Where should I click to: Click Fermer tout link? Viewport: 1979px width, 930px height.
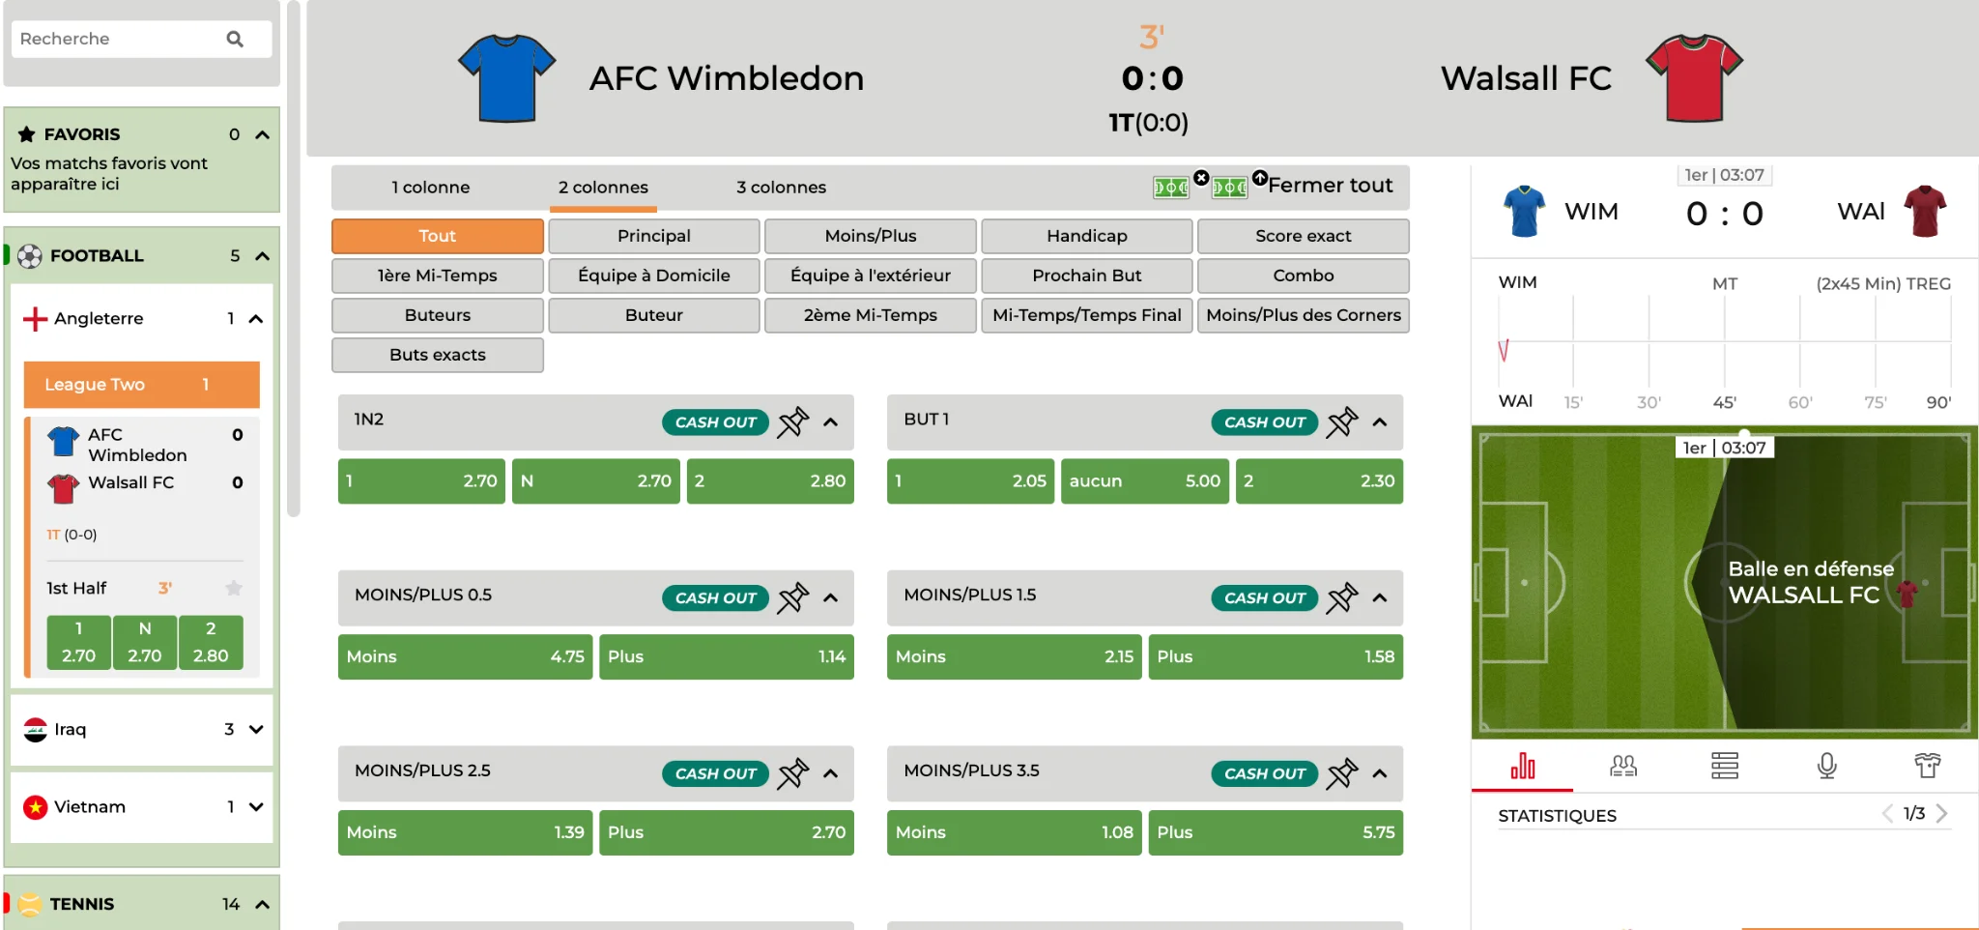[x=1330, y=185]
